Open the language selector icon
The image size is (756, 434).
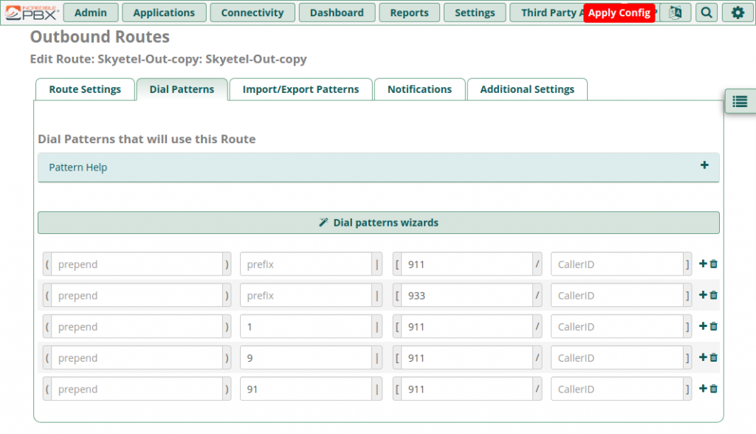point(675,13)
